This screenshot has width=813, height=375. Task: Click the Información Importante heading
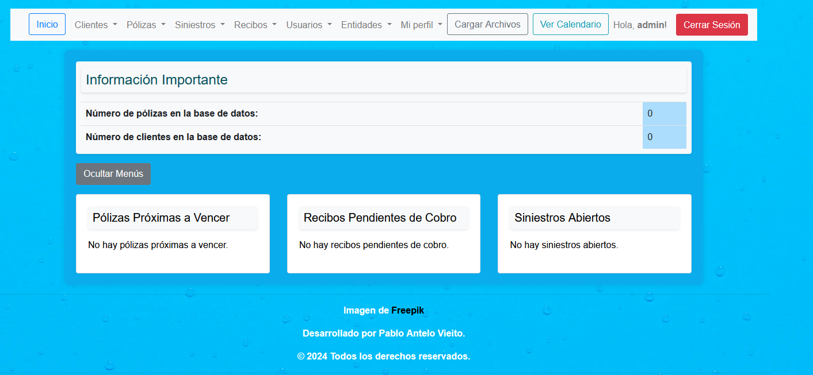pos(157,80)
